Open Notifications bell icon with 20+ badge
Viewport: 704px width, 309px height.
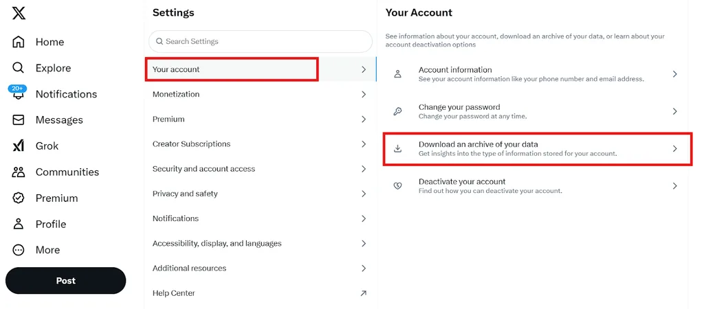(18, 93)
